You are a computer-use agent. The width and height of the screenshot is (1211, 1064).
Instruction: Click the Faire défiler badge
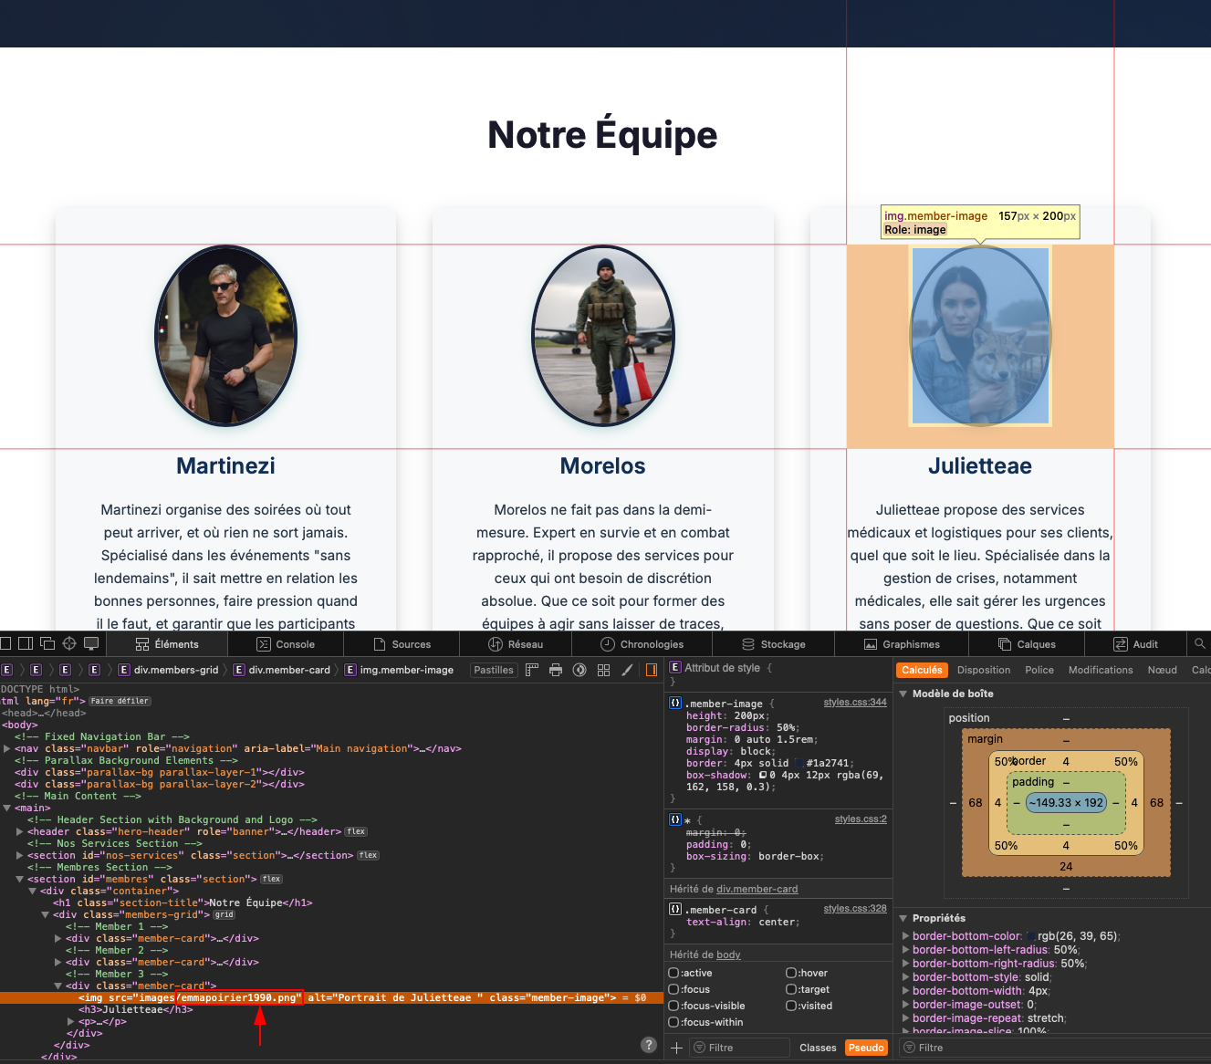(120, 701)
